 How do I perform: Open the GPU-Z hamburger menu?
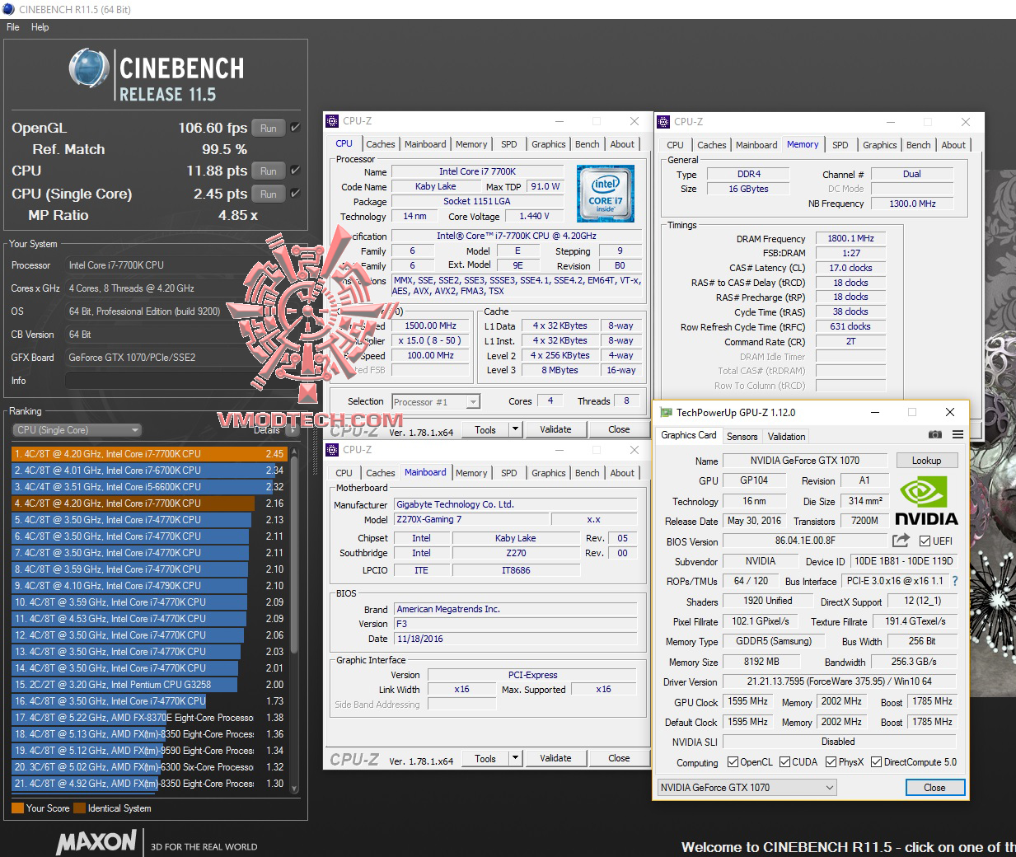[x=957, y=434]
